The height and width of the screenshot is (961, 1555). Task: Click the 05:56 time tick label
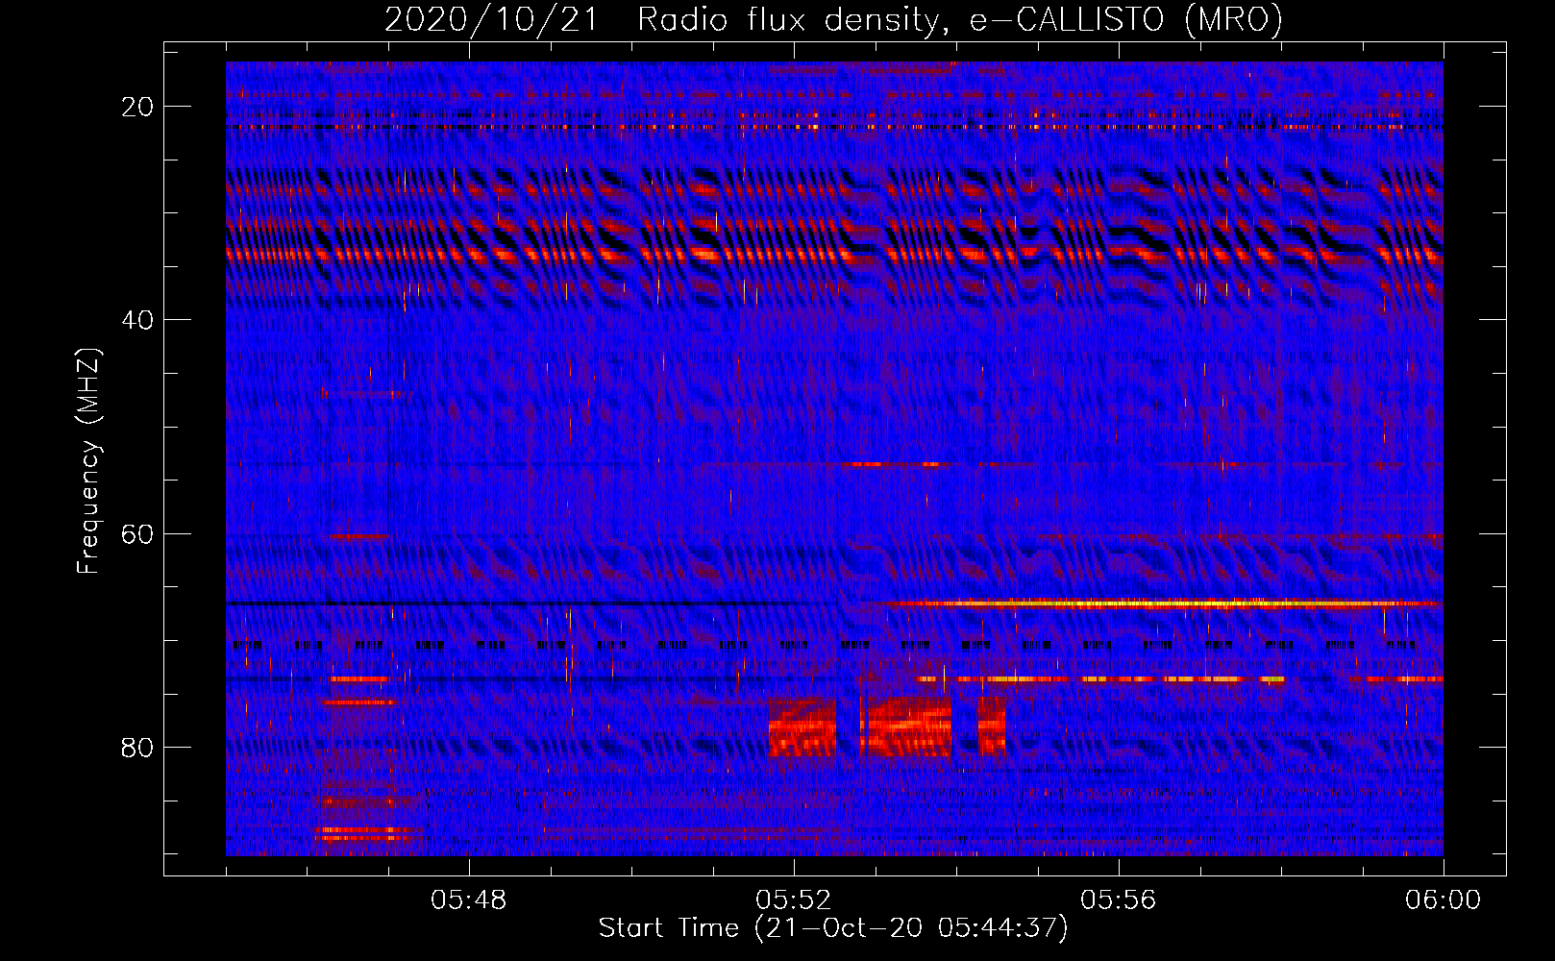(x=1119, y=900)
